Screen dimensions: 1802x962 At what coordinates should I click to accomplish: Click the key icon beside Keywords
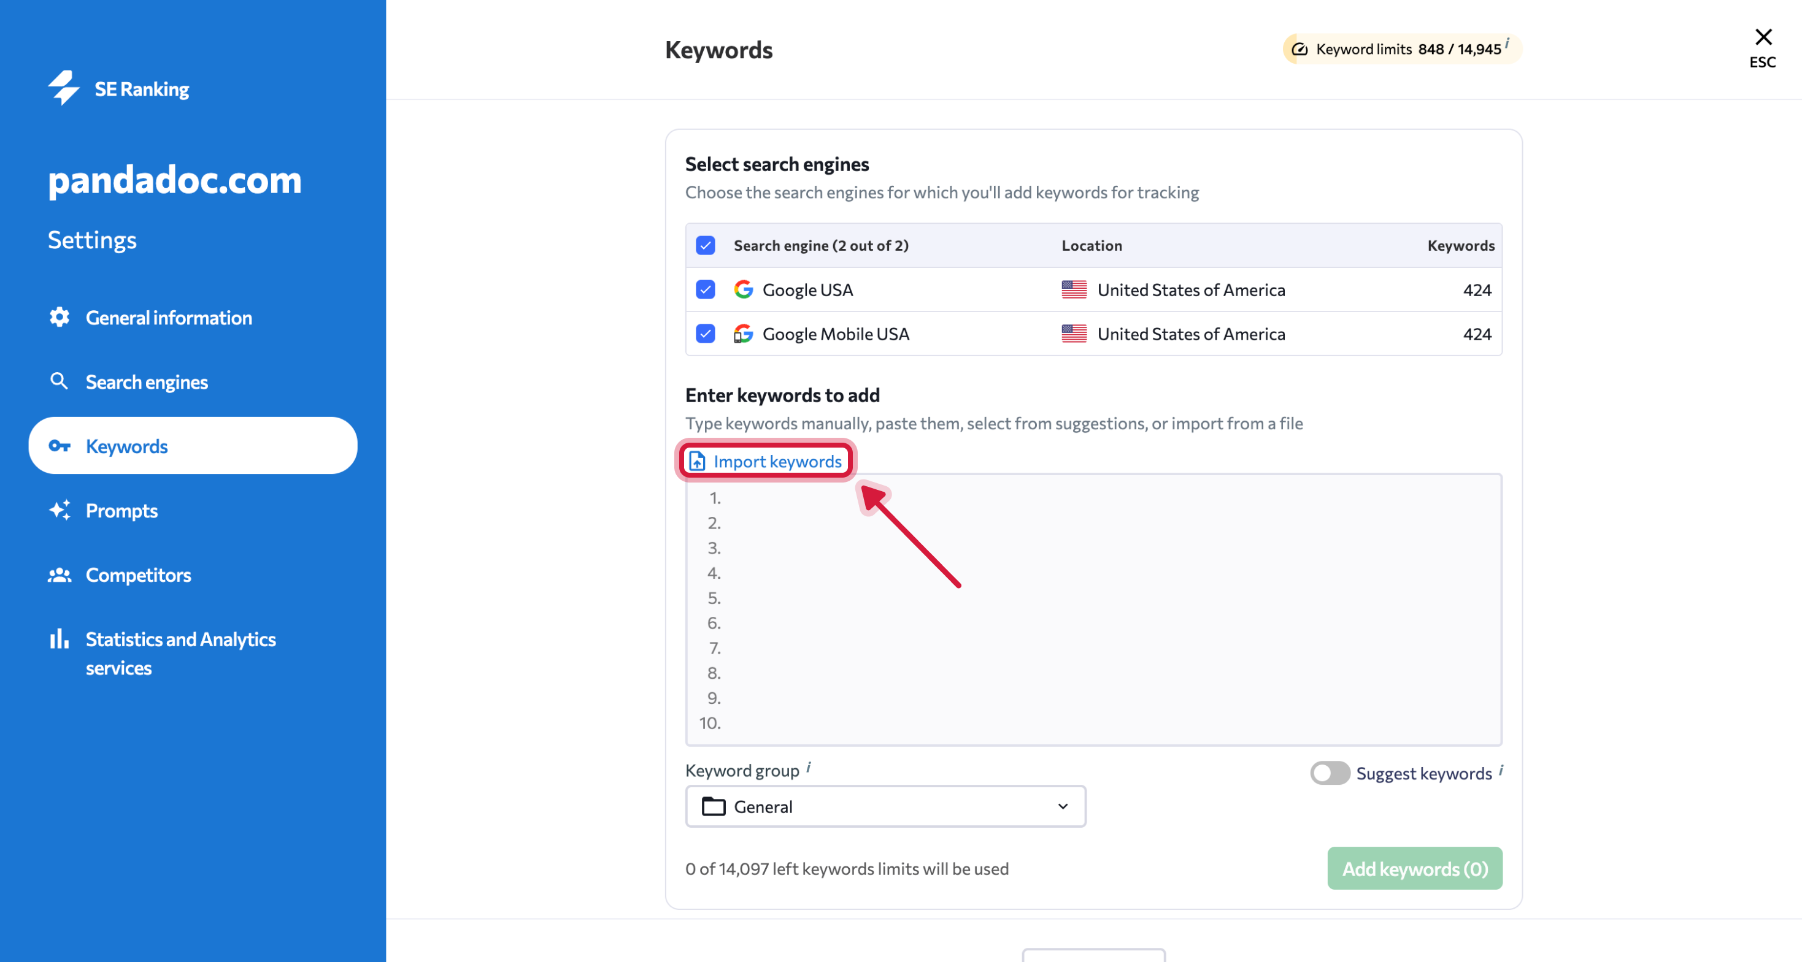[60, 445]
